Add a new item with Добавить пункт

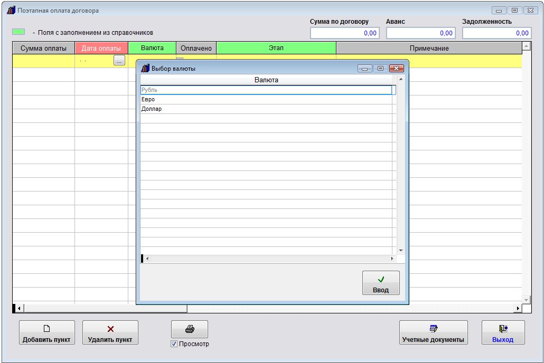click(47, 332)
